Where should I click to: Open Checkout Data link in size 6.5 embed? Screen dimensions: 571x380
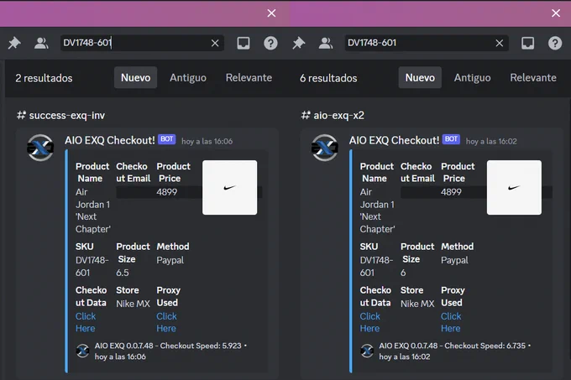86,322
